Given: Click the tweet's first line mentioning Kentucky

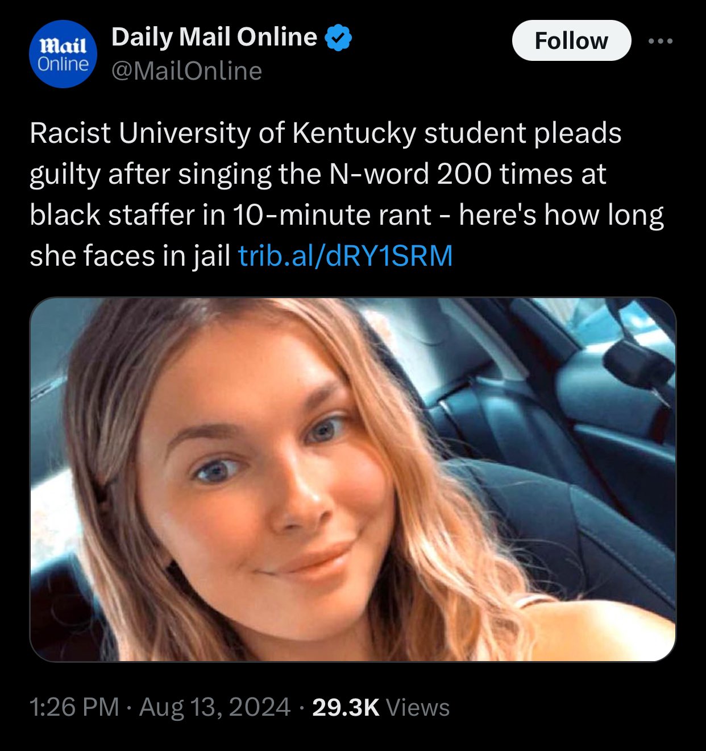Looking at the screenshot, I should (x=325, y=133).
